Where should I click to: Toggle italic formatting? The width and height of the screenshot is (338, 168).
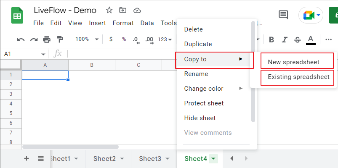(285, 39)
